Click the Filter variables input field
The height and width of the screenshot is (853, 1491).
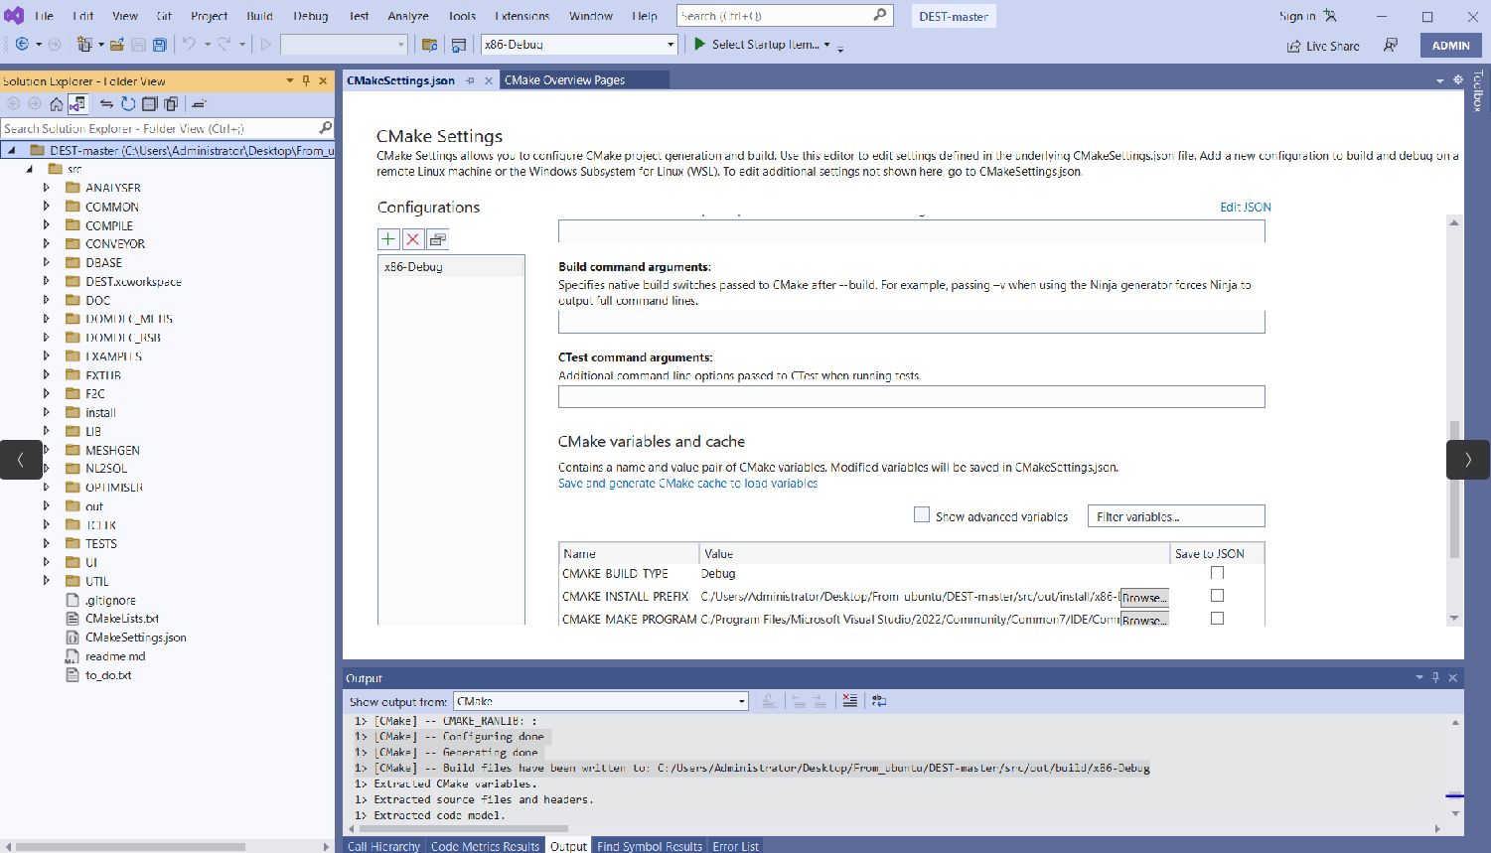pos(1176,516)
